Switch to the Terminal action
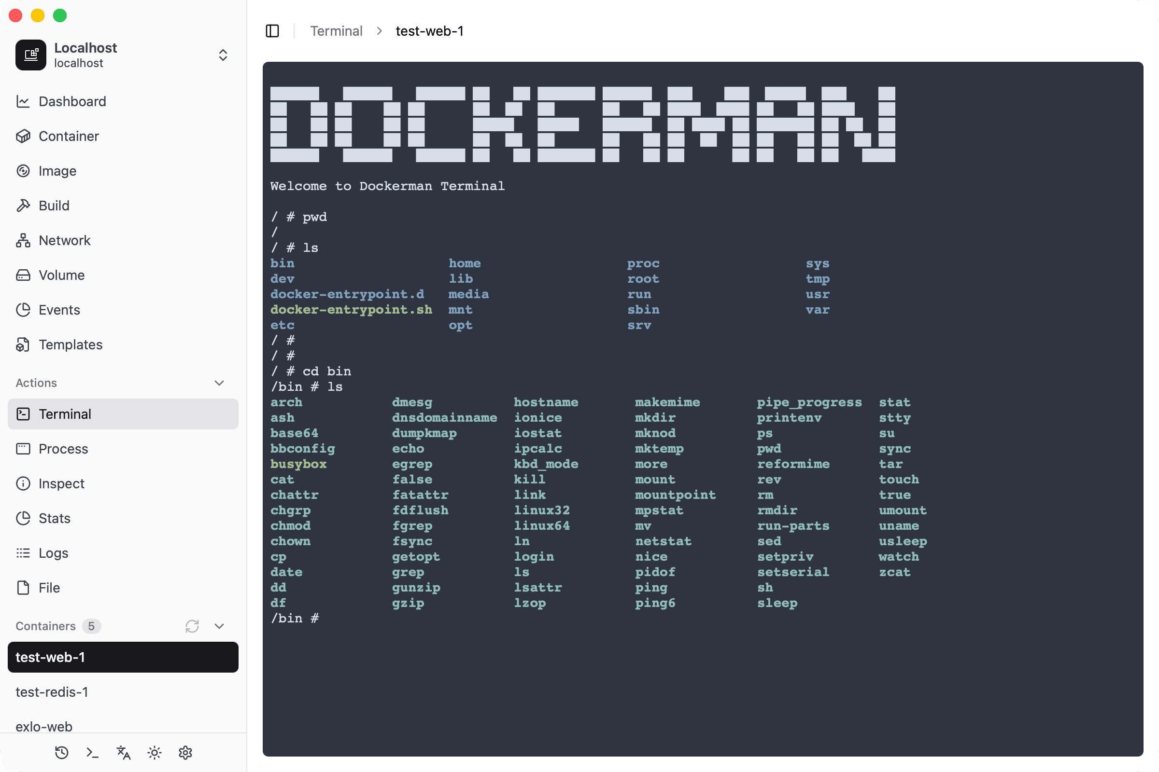Screen dimensions: 1159x772 pyautogui.click(x=65, y=414)
